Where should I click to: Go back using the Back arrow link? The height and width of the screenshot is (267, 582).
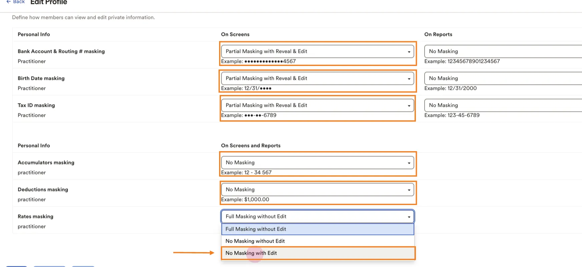tap(15, 2)
